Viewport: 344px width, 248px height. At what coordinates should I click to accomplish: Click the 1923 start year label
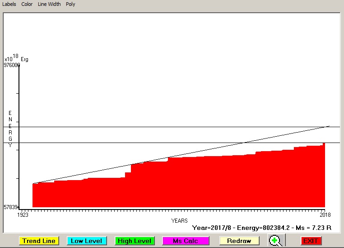pyautogui.click(x=23, y=215)
